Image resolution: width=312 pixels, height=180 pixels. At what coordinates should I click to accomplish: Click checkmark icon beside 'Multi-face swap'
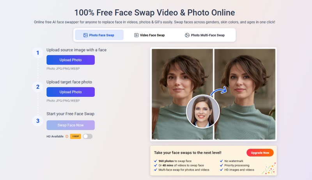pos(156,170)
